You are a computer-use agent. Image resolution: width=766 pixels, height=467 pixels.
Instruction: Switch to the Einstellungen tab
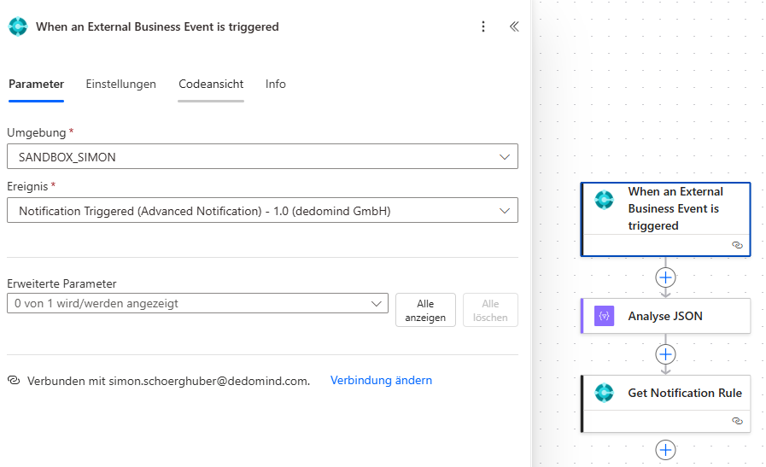(x=120, y=84)
